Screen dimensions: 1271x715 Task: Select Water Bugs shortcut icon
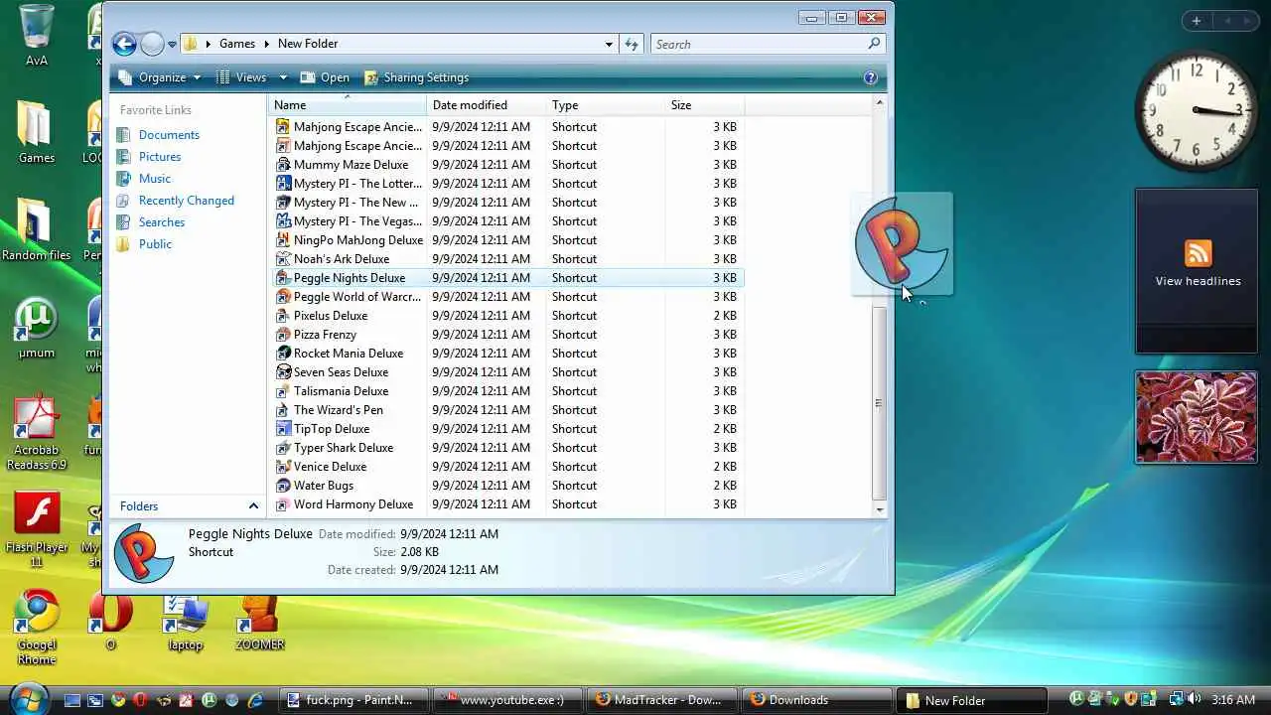pyautogui.click(x=283, y=486)
